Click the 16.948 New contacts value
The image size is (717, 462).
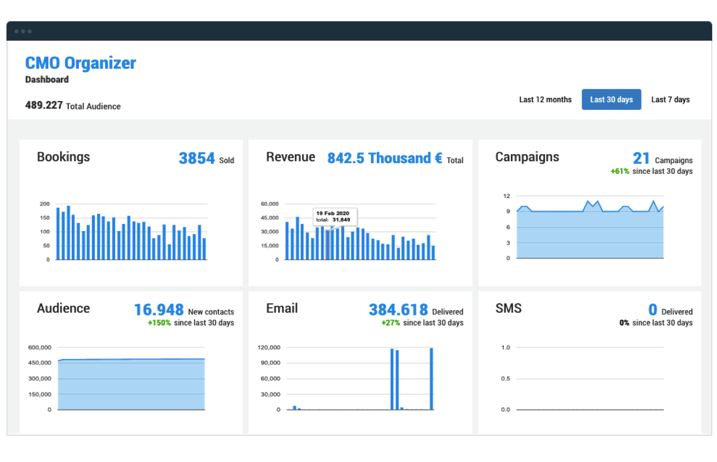pos(184,310)
